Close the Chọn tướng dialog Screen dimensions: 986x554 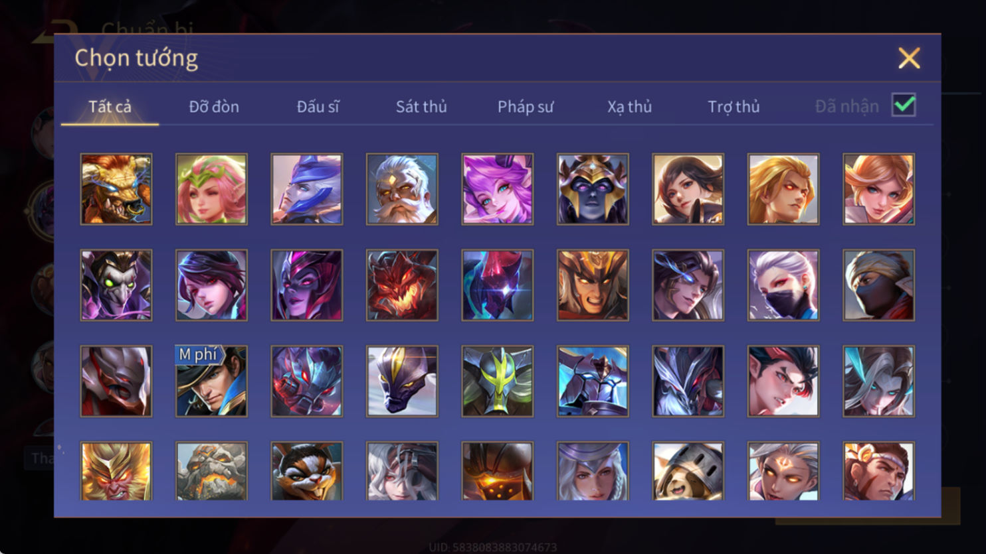click(x=909, y=58)
